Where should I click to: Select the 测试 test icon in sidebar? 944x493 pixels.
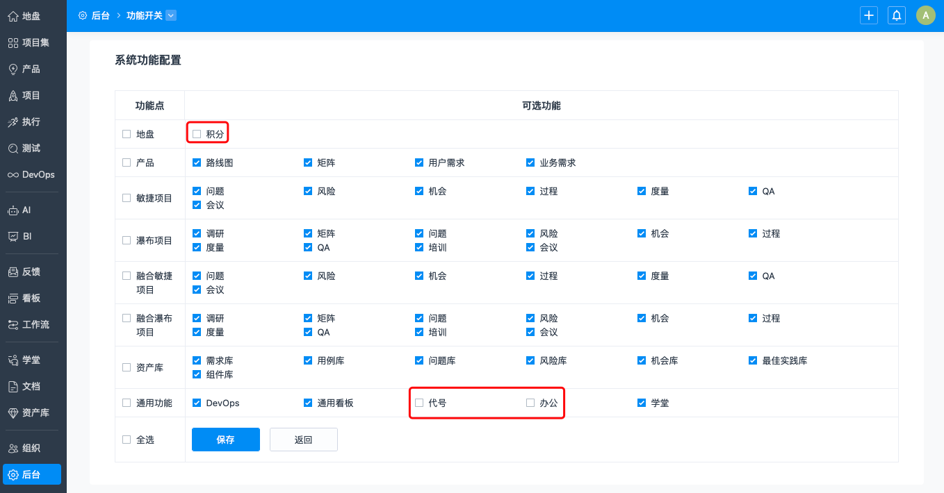click(13, 148)
